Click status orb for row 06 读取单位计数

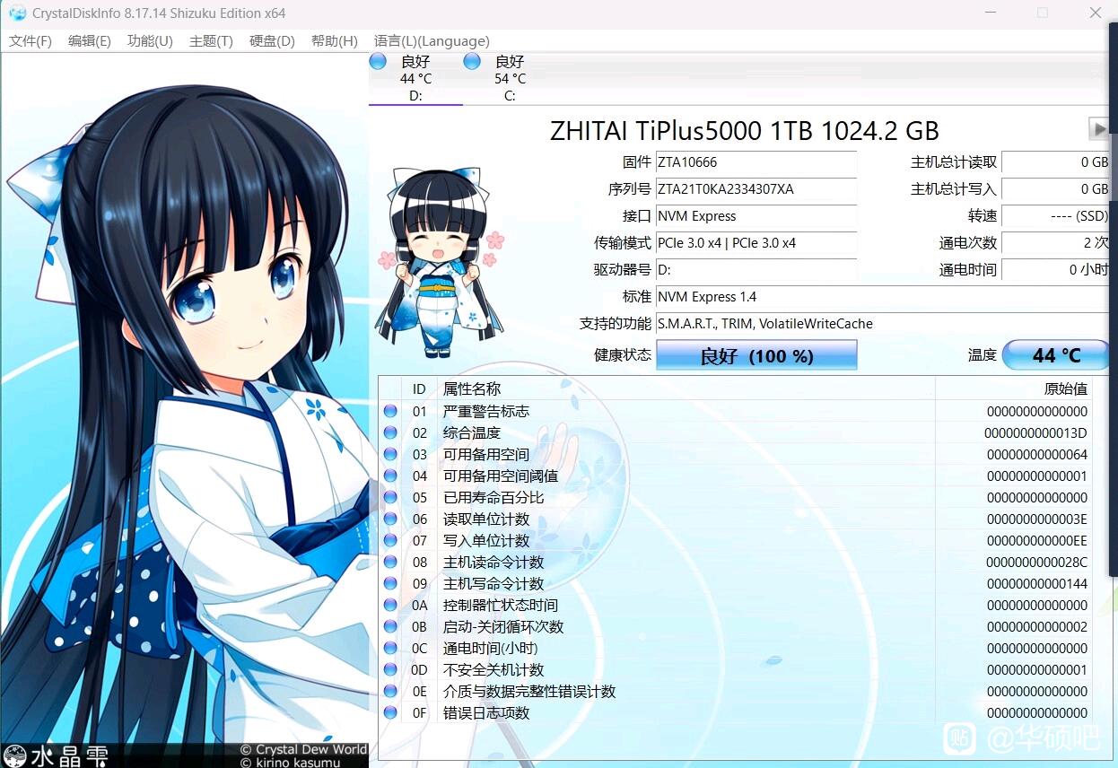(x=390, y=519)
